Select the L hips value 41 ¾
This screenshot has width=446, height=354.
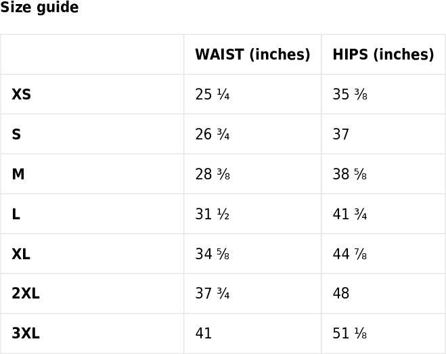point(350,215)
